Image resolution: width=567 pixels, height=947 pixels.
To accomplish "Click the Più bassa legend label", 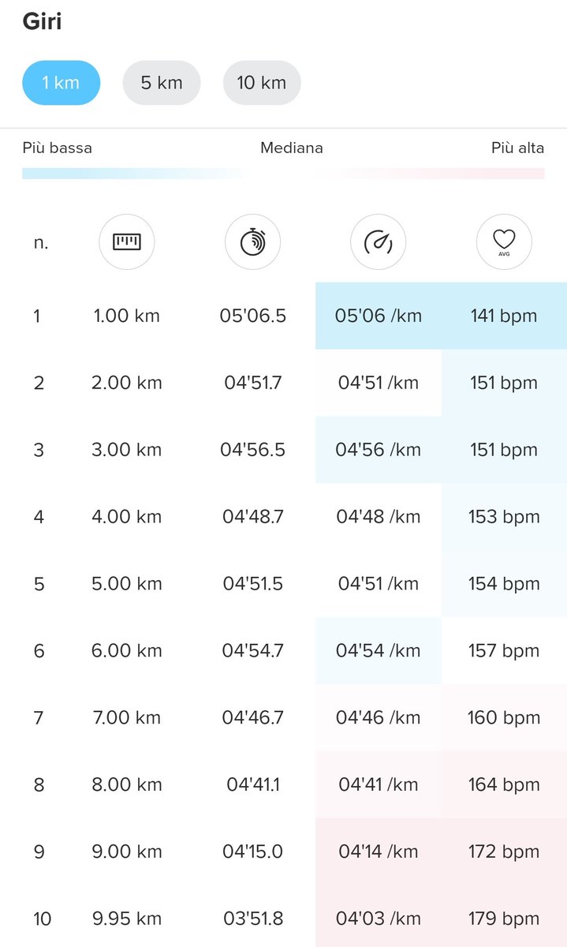I will (57, 148).
